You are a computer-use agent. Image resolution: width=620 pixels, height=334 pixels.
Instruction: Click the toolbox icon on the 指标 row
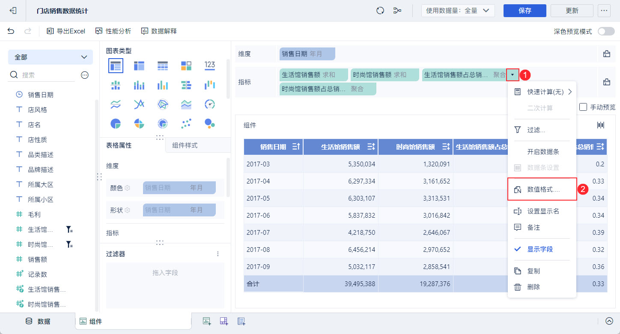click(x=607, y=82)
